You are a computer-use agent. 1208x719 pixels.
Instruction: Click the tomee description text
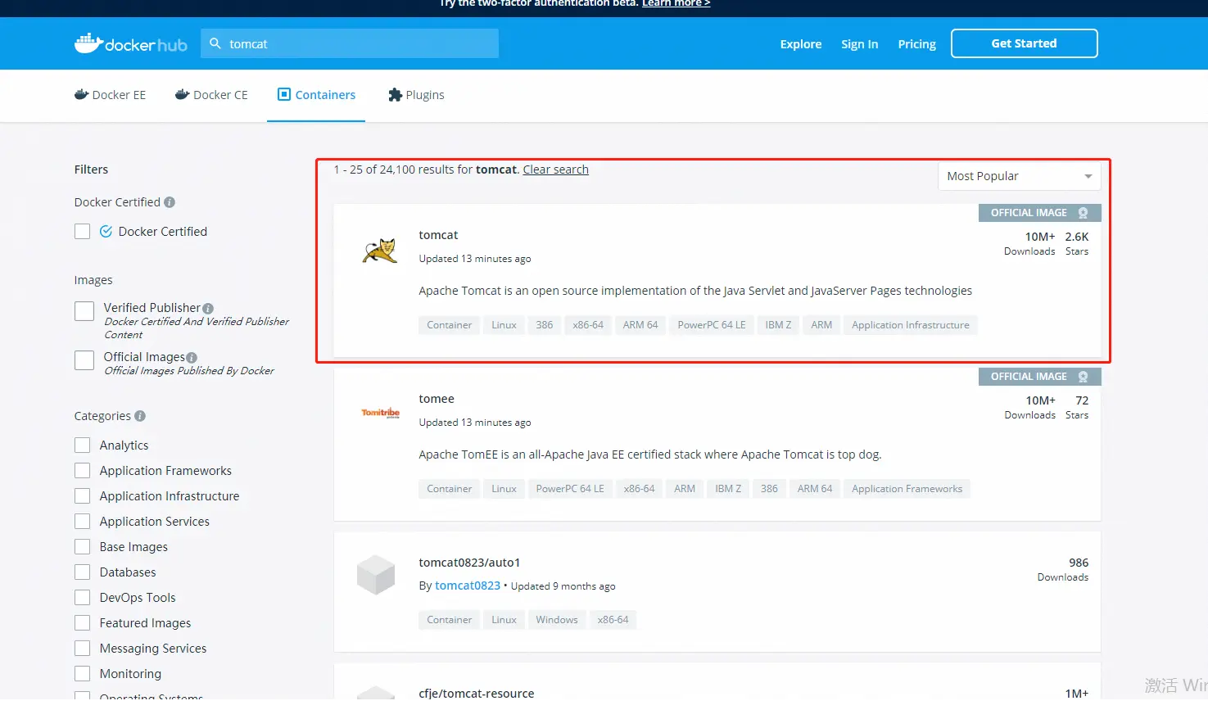(650, 454)
